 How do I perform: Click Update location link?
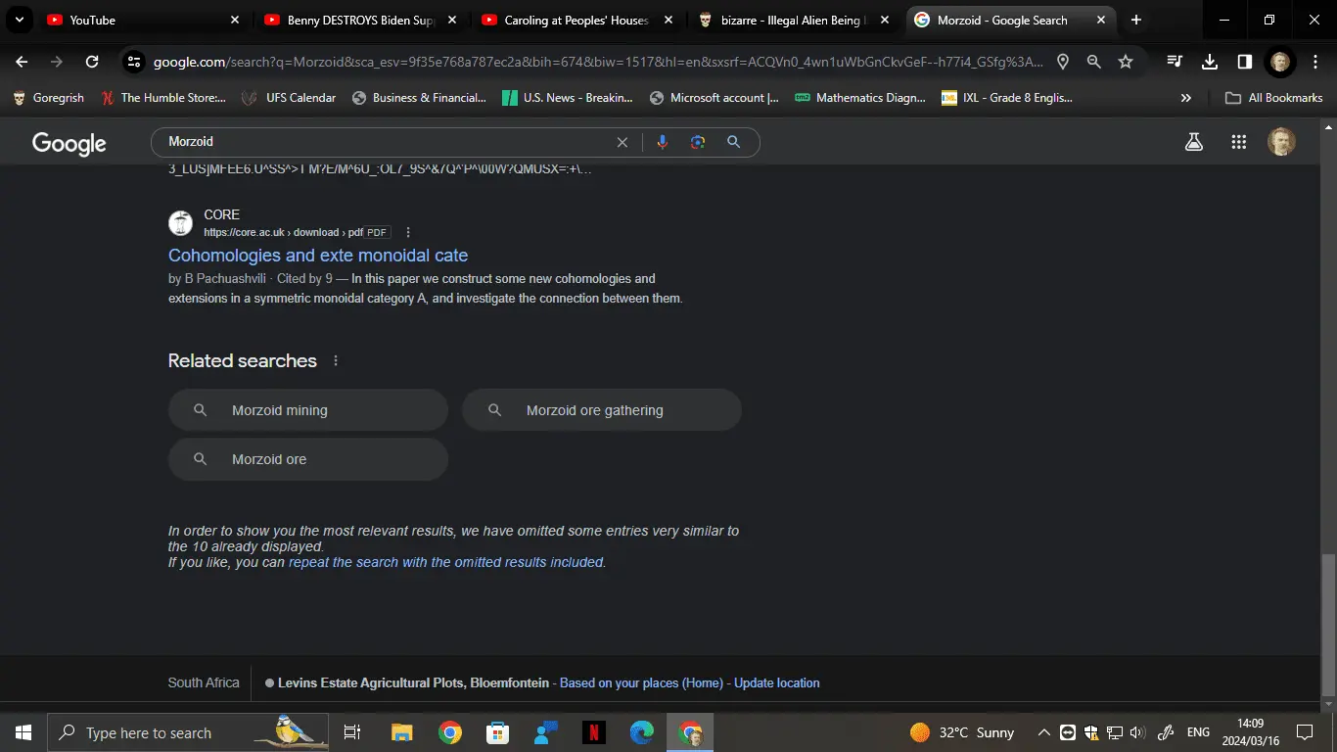pos(777,683)
